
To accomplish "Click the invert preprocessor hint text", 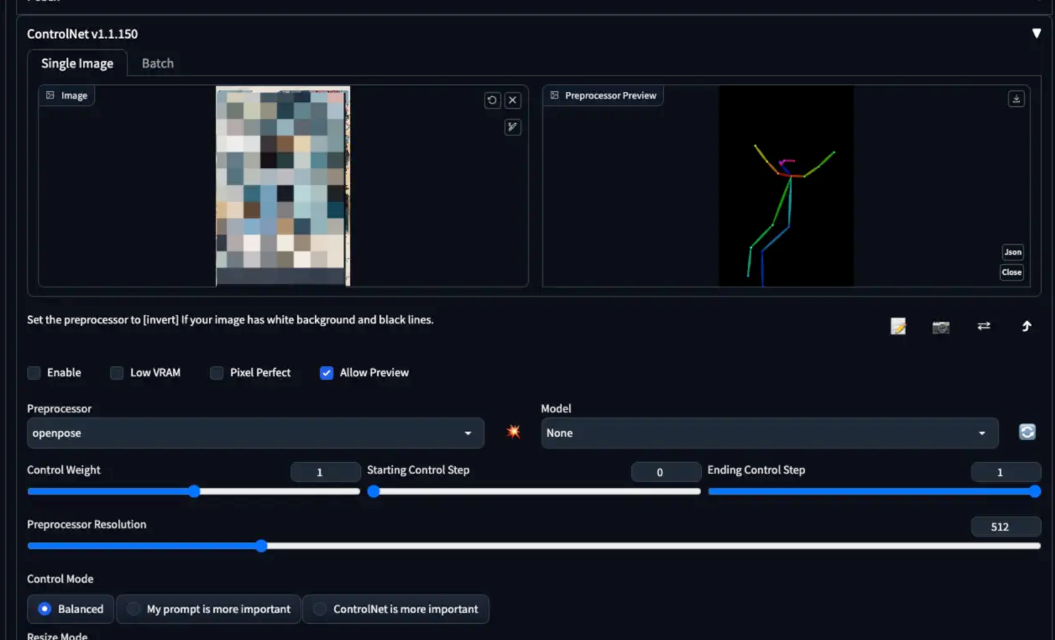I will 230,320.
